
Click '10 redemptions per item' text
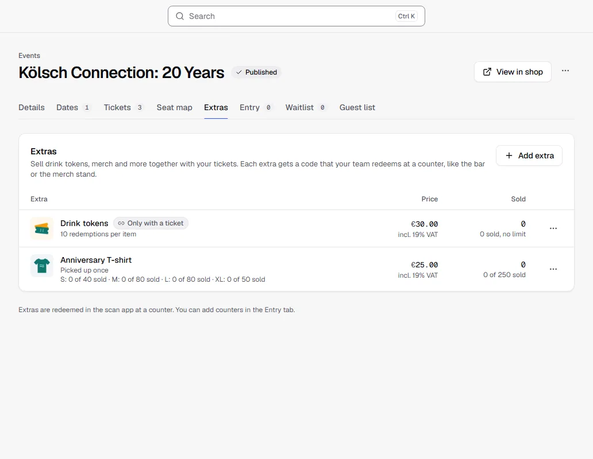tap(98, 234)
